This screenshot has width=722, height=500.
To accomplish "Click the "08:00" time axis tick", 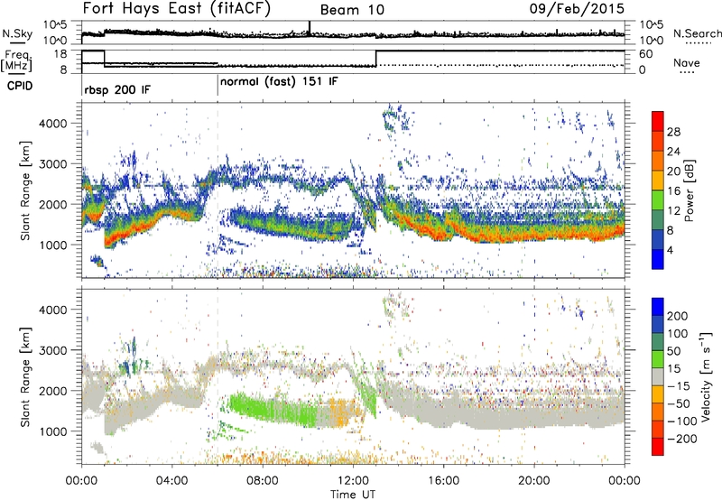I will pos(263,480).
